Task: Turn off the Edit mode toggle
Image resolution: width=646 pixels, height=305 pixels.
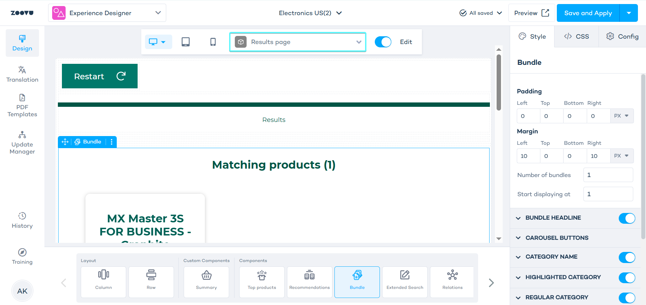Action: click(383, 42)
